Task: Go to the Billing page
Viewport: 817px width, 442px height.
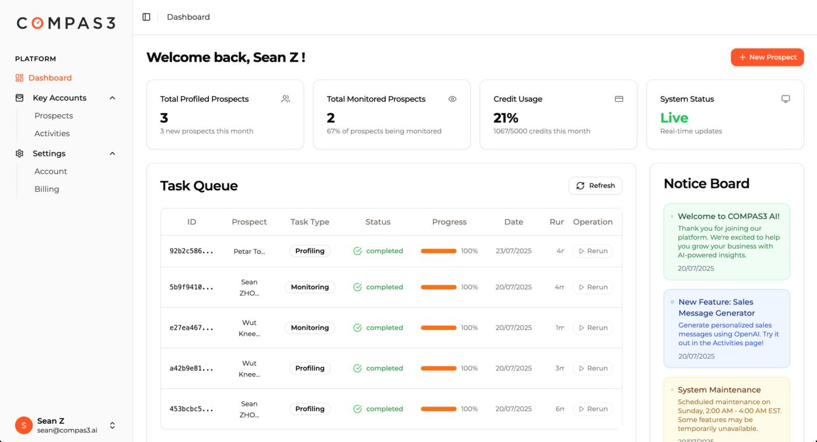Action: (47, 188)
